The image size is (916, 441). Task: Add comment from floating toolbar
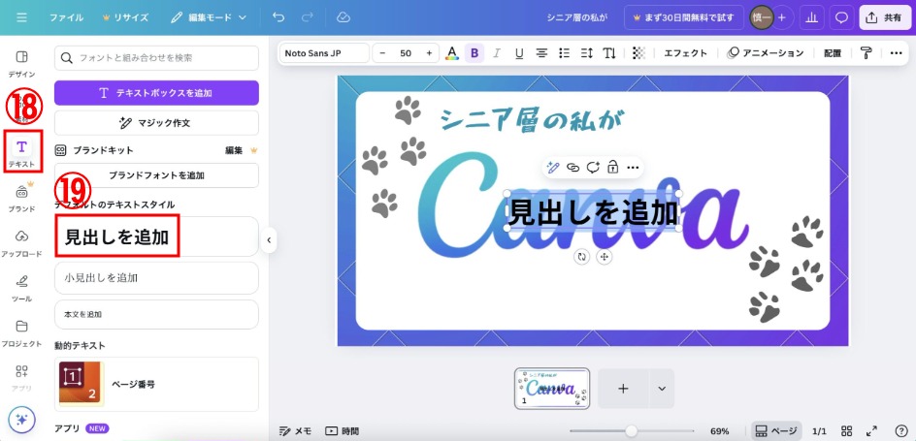[593, 168]
